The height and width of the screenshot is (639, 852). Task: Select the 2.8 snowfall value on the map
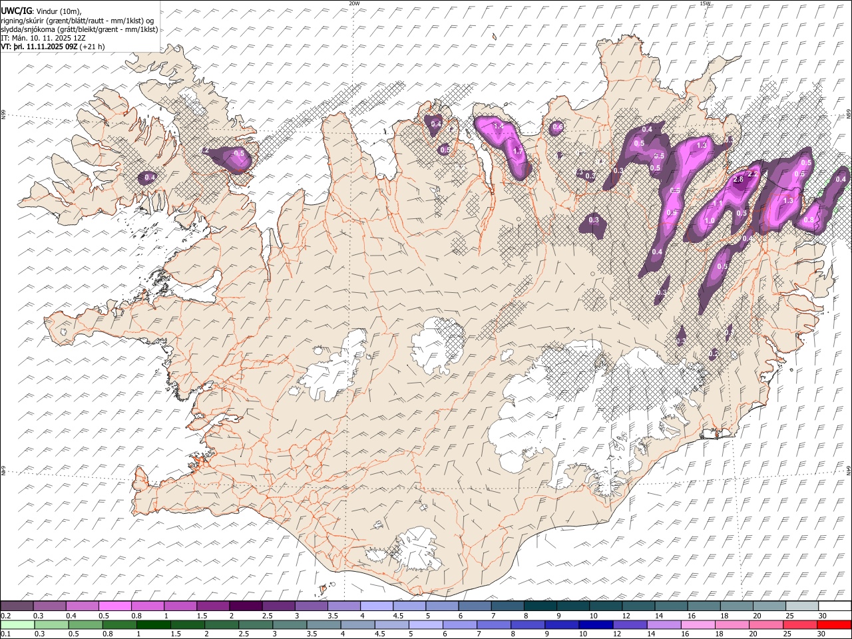tap(738, 180)
